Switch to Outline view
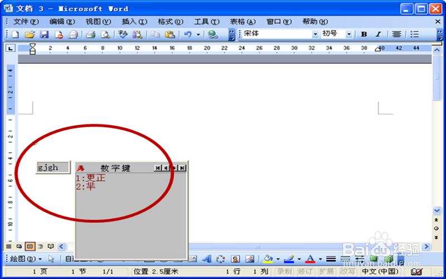This screenshot has height=279, width=446. click(40, 246)
